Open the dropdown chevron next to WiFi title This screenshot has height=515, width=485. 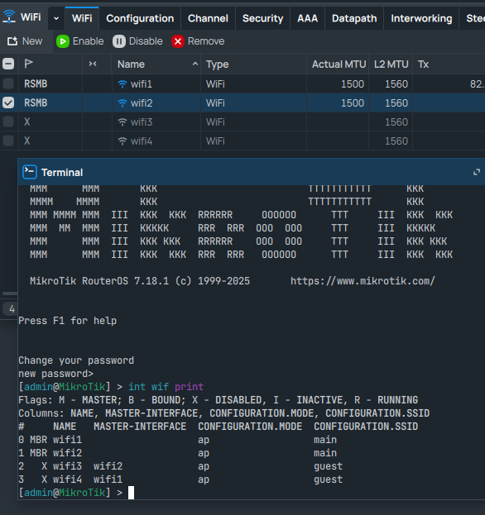[56, 18]
